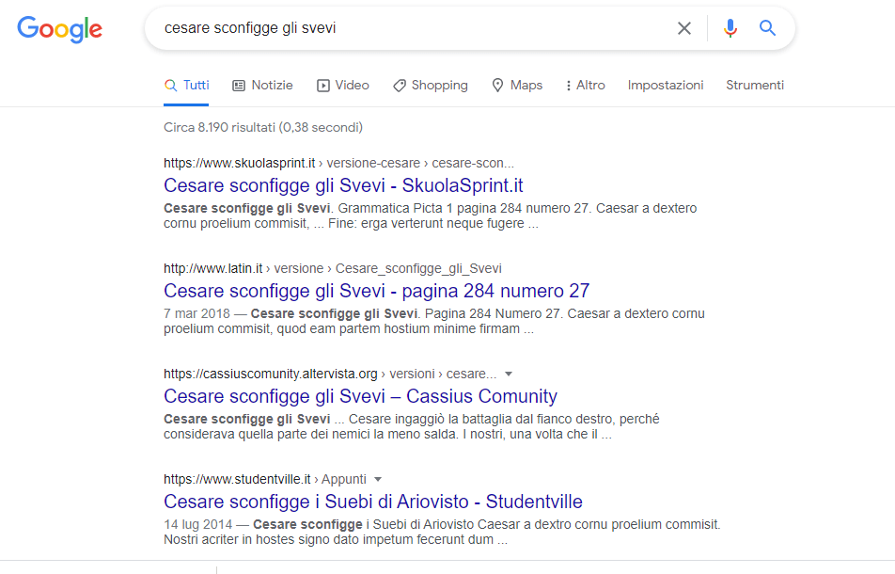This screenshot has width=895, height=574.
Task: Open the Notizie tab
Action: click(262, 85)
